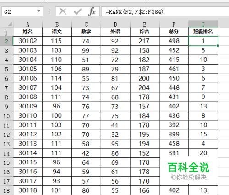Viewport: 229px width, 195px height.
Task: Select row 14 header
Action: [6, 153]
